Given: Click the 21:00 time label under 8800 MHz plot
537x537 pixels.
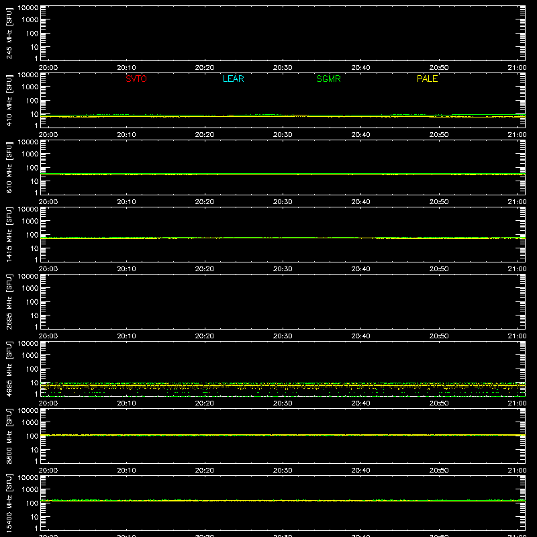Looking at the screenshot, I should pyautogui.click(x=517, y=471).
